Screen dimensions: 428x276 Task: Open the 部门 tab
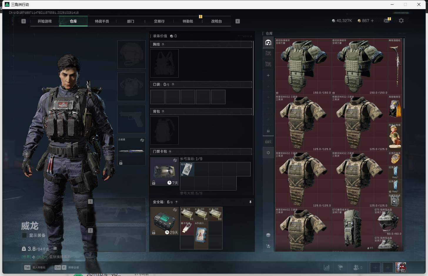131,21
